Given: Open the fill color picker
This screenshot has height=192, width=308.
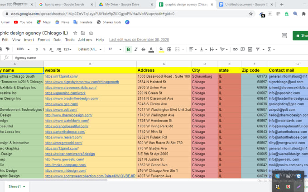Looking at the screenshot, I should [x=161, y=49].
